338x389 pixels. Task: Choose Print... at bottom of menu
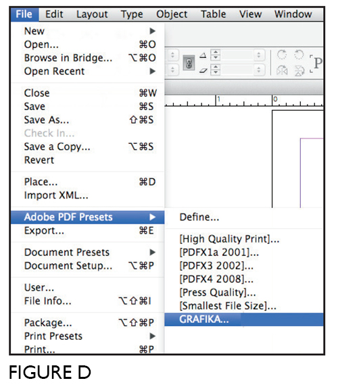pyautogui.click(x=88, y=348)
